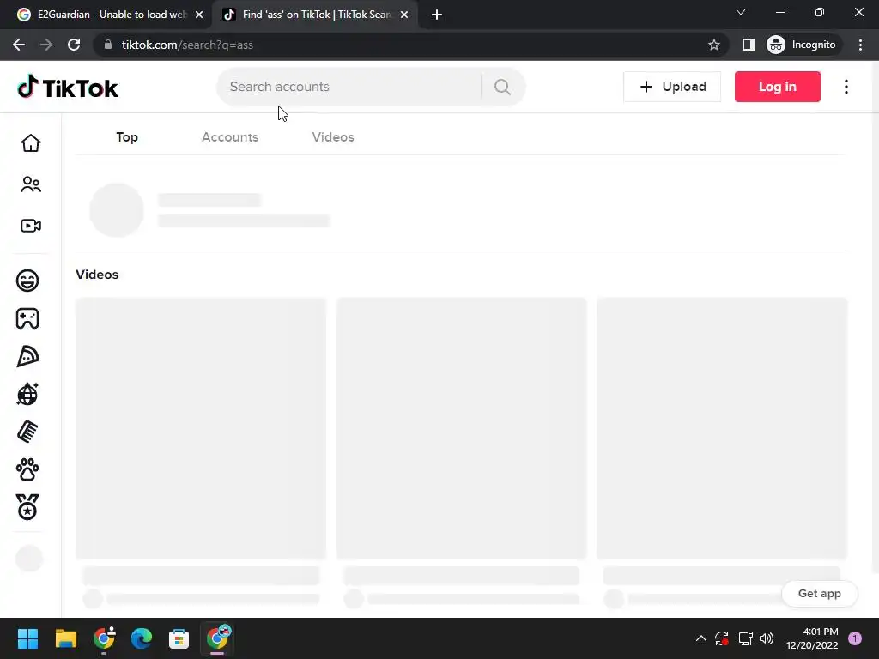The width and height of the screenshot is (879, 659).
Task: Open the TikTok Home feed icon
Action: pos(31,143)
